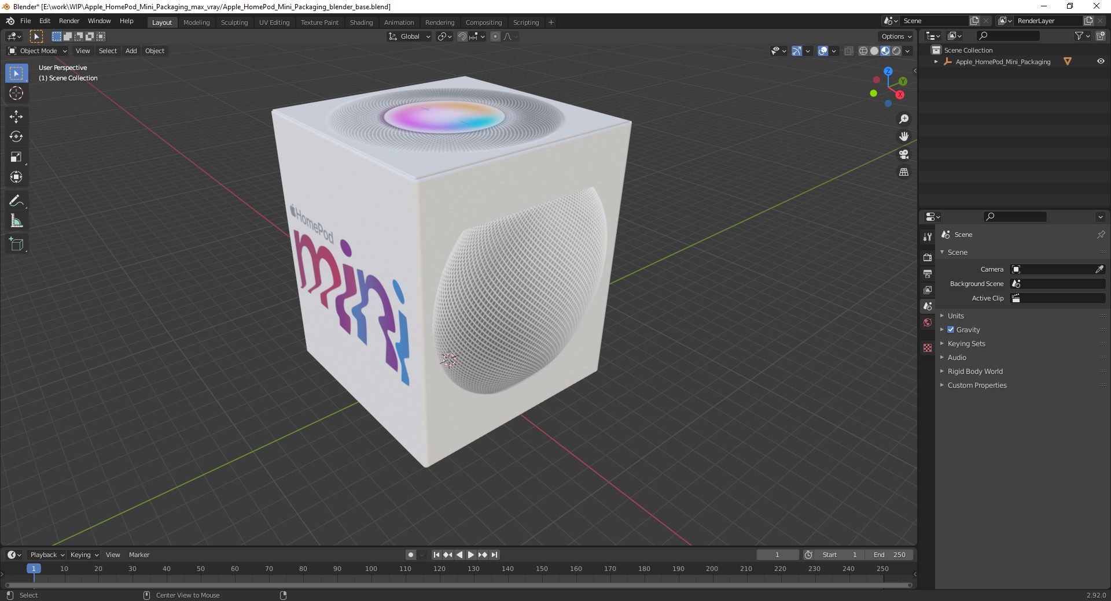The image size is (1111, 601).
Task: Jump to the timeline end frame
Action: coord(494,555)
